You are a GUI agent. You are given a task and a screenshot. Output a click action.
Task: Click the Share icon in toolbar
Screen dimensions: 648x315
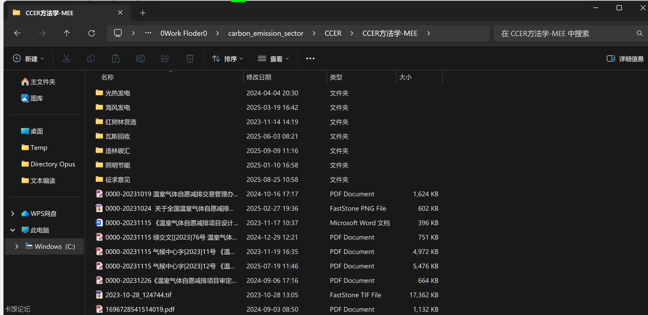click(165, 59)
